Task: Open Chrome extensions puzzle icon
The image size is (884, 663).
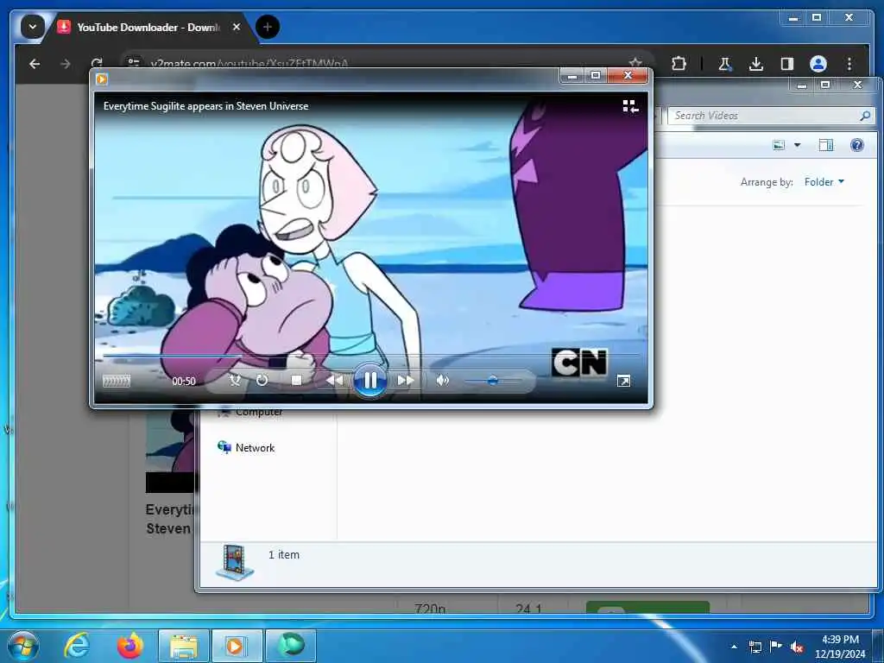Action: tap(679, 64)
